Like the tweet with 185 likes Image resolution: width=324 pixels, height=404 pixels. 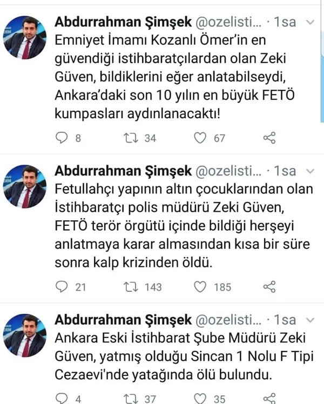pyautogui.click(x=200, y=287)
